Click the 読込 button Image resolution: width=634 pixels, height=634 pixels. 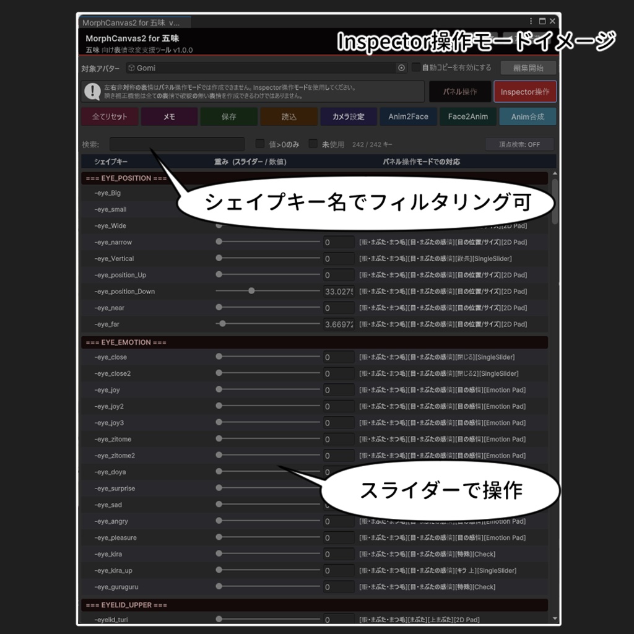click(x=289, y=117)
